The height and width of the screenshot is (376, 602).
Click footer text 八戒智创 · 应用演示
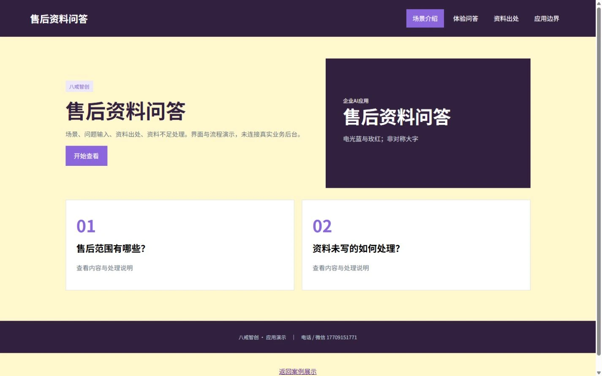click(x=262, y=337)
